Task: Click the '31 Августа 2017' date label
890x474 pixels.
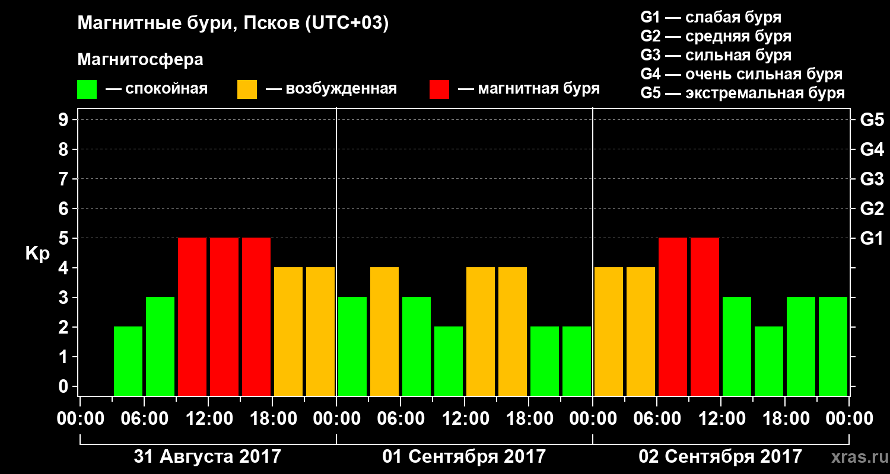Action: pos(207,457)
